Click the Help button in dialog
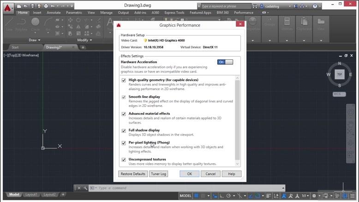Image resolution: width=359 pixels, height=202 pixels. tap(232, 174)
